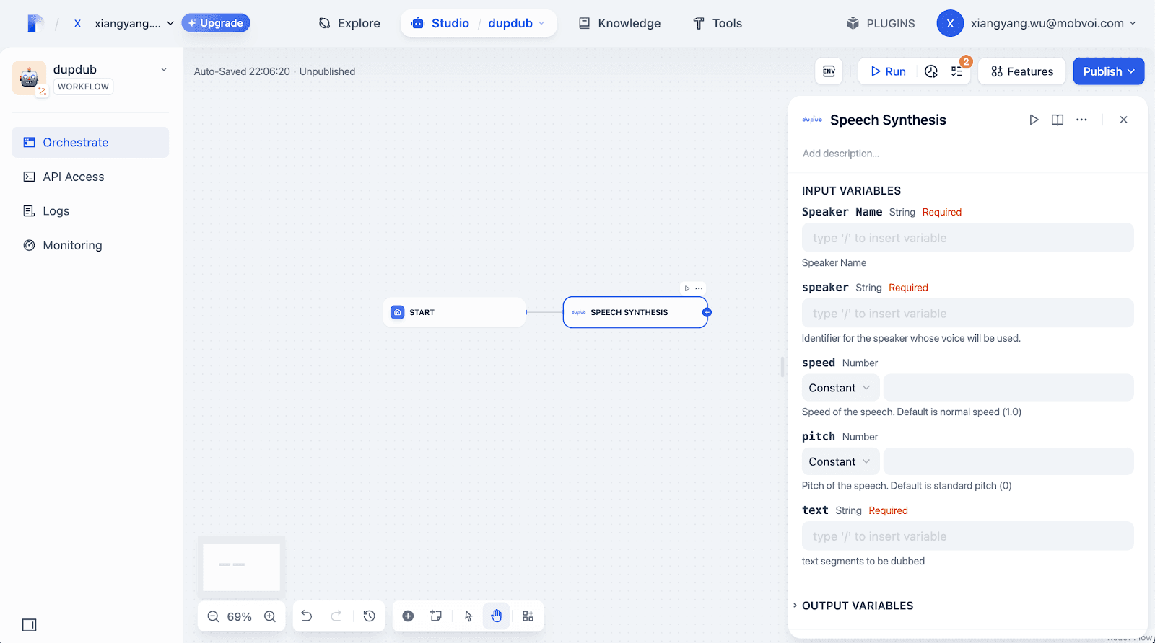This screenshot has width=1155, height=643.
Task: Organize nodes layout icon
Action: (x=528, y=616)
